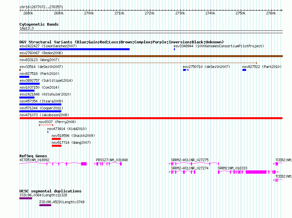The height and width of the screenshot is (218, 292).
Task: Click the 2700k ruler tick label
Action: point(89,13)
